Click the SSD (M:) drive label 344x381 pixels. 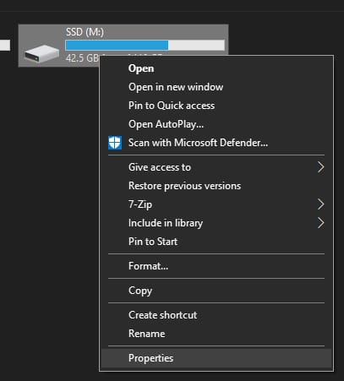(x=85, y=32)
